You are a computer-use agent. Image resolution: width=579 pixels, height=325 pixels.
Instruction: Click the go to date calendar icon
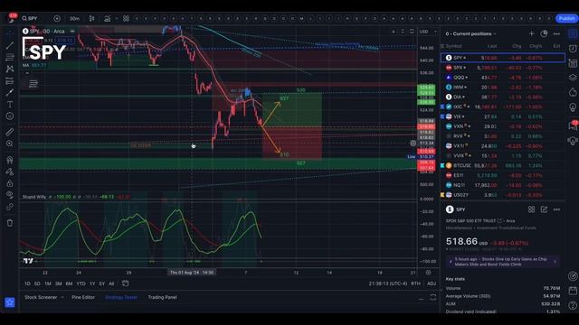click(x=125, y=283)
